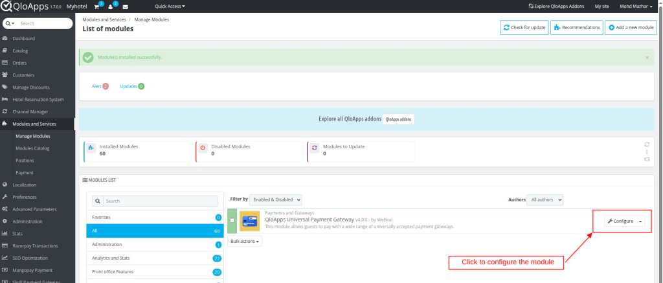Viewport: 663px width, 283px height.
Task: Click the shopping cart icon in header
Action: pos(97,6)
